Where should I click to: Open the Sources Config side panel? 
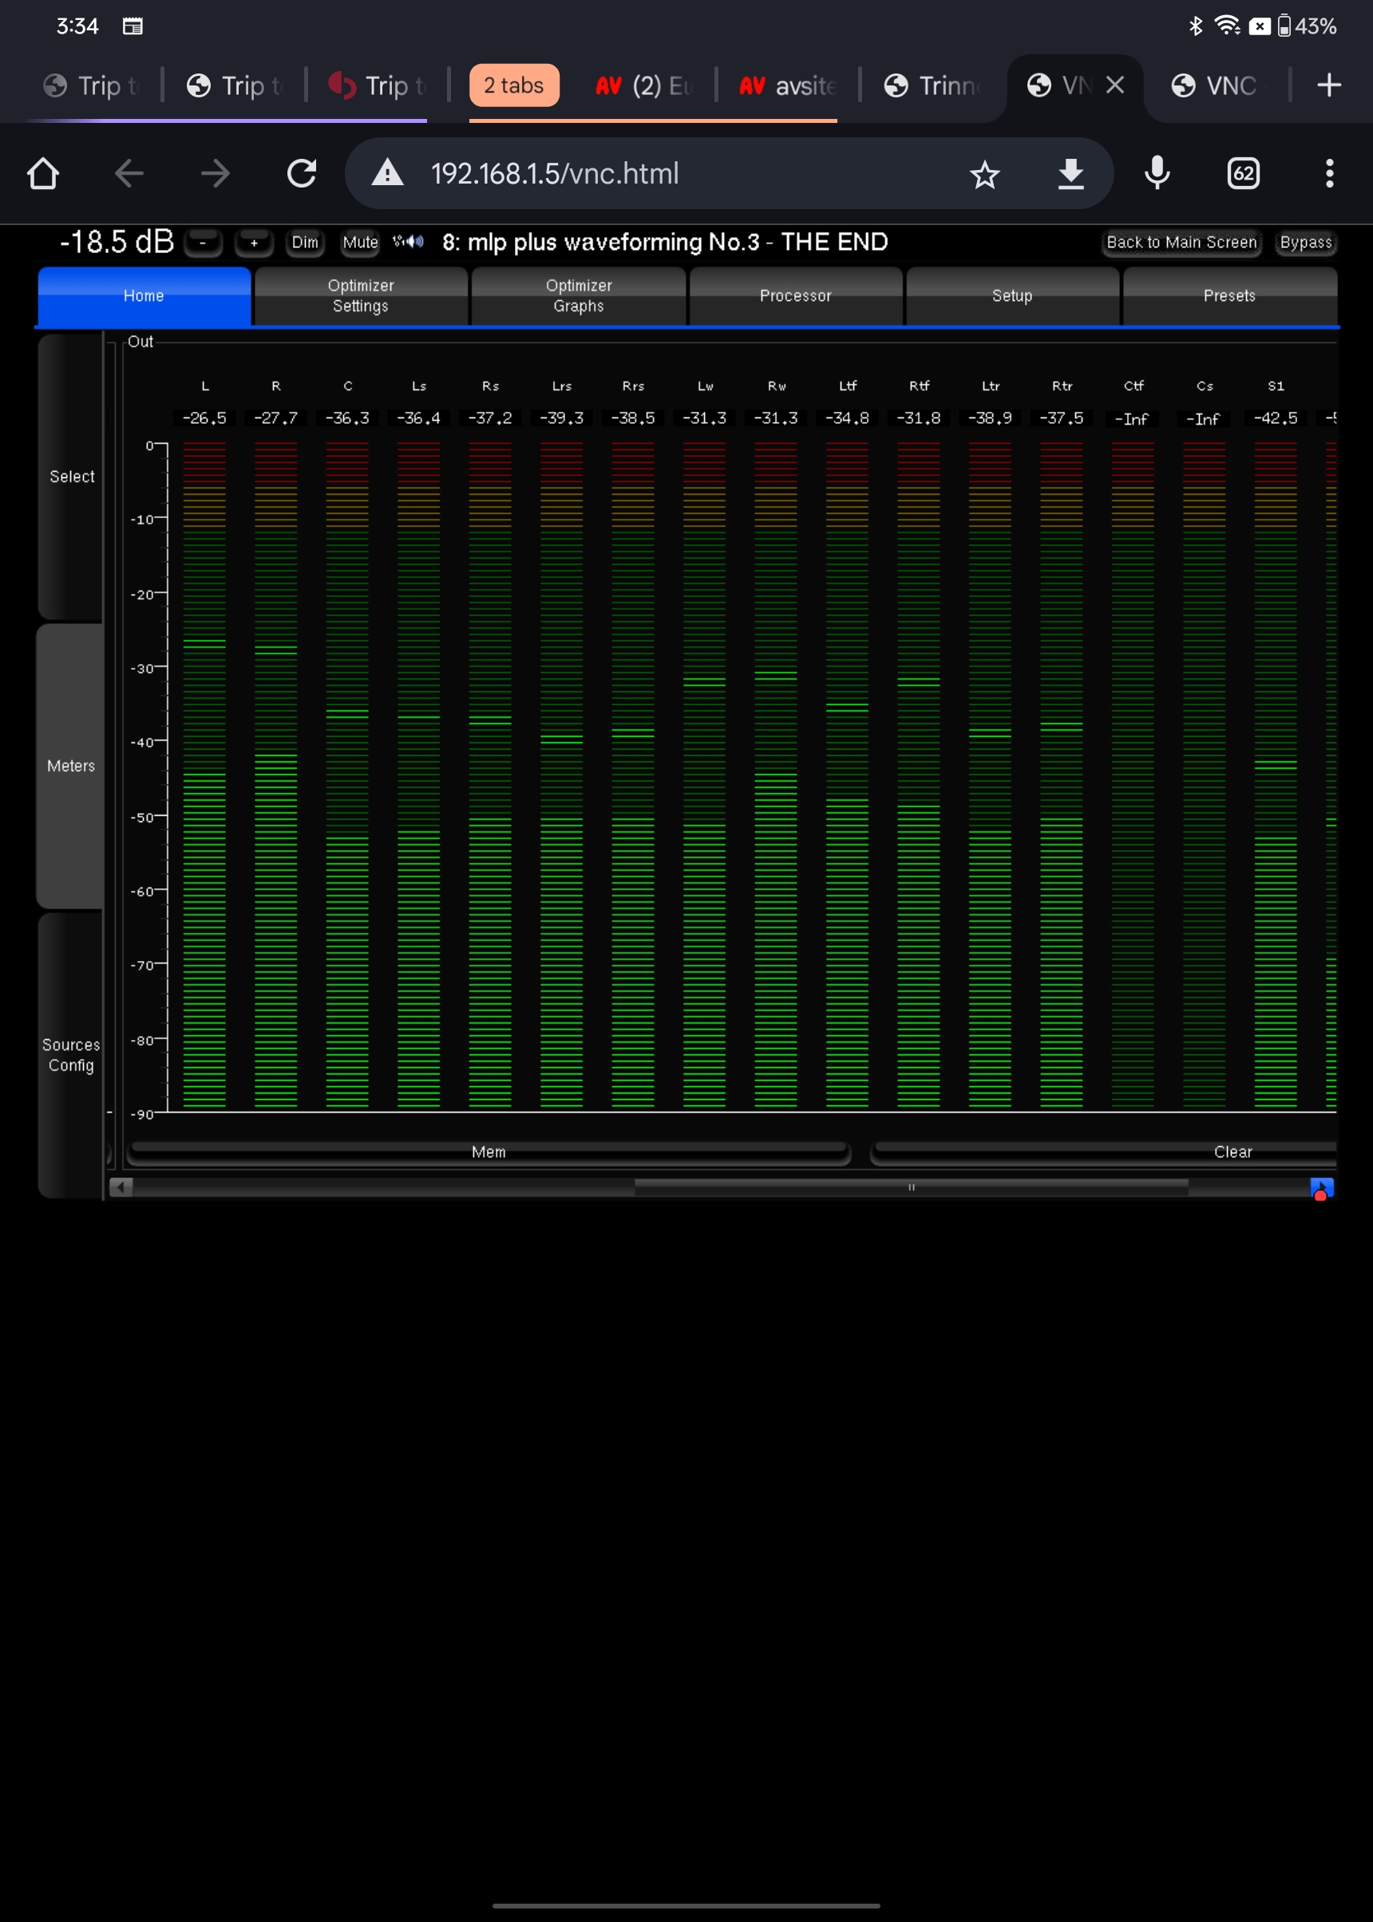[71, 1055]
